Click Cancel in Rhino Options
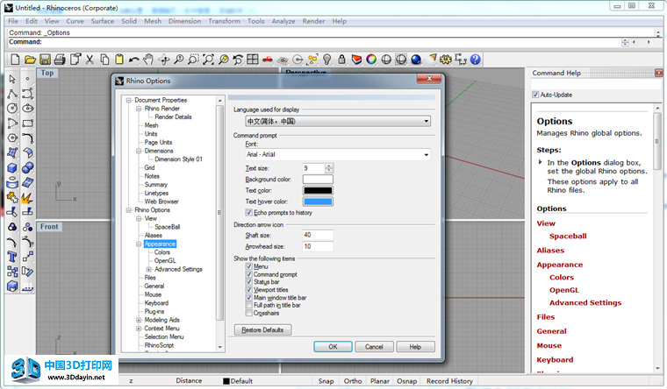This screenshot has height=389, width=667. [374, 347]
